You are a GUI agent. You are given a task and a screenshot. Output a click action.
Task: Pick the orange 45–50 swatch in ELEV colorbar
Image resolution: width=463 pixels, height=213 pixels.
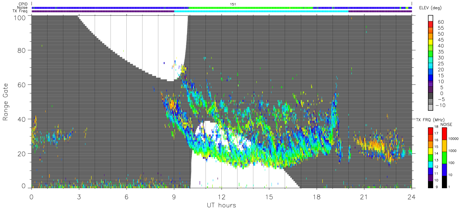[x=431, y=37]
